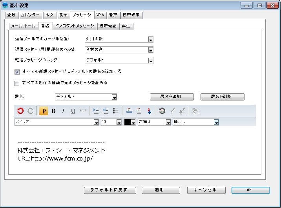
Task: Apply underline with the U icon
Action: click(x=73, y=111)
